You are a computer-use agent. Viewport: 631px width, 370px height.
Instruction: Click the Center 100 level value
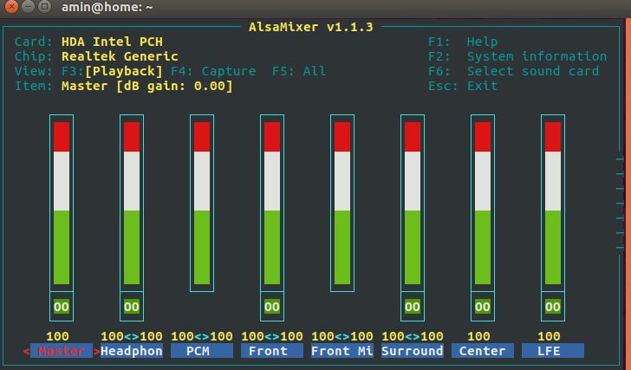tap(478, 336)
